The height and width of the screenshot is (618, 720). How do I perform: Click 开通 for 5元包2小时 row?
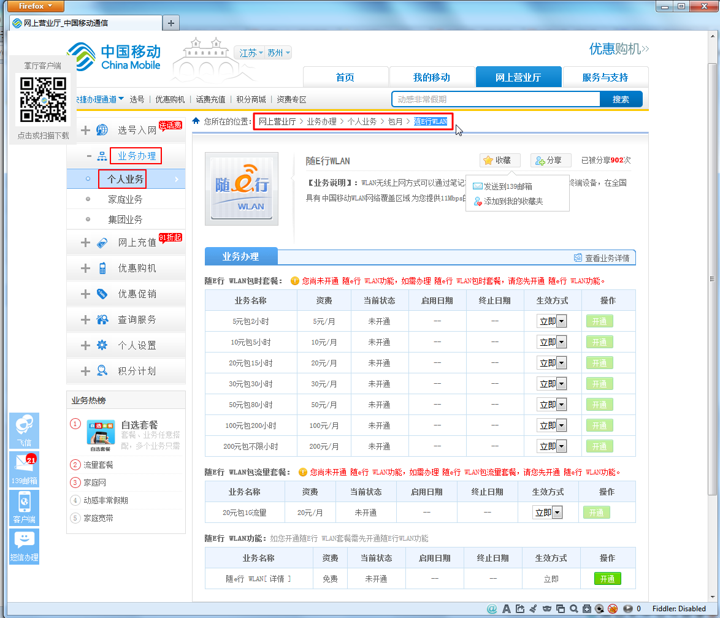pyautogui.click(x=599, y=321)
